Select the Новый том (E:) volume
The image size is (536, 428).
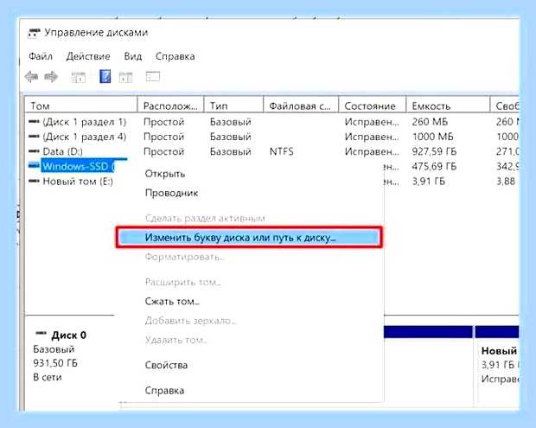coord(78,182)
